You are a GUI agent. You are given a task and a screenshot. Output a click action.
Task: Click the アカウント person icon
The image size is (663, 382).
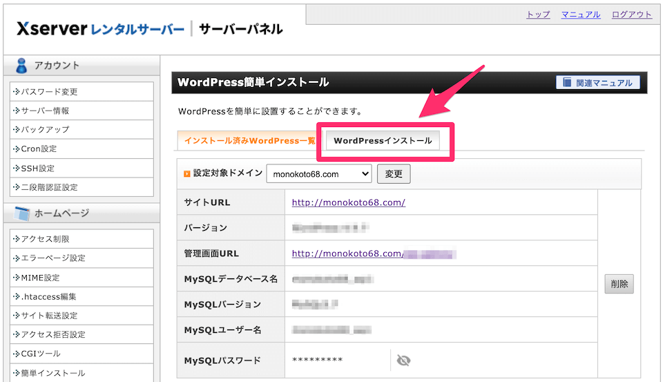click(21, 66)
